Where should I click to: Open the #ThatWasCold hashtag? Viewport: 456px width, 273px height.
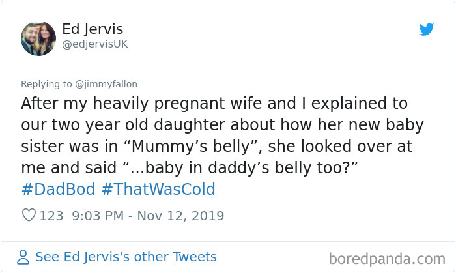(x=158, y=190)
